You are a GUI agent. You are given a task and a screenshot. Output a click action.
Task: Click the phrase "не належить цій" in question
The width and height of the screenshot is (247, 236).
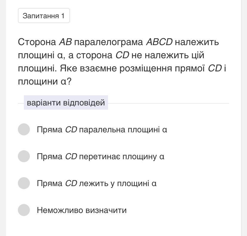click(x=168, y=55)
